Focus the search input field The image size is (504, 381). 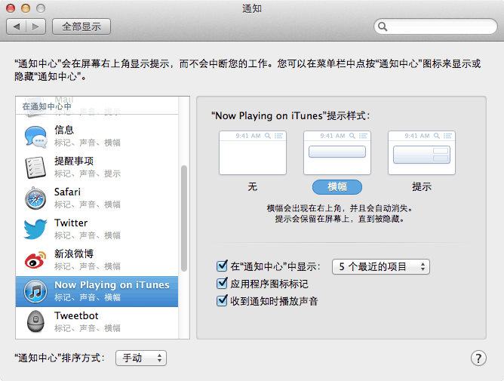pos(435,26)
